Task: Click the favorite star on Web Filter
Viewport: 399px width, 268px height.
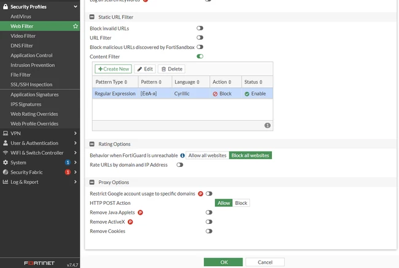Action: click(x=76, y=26)
